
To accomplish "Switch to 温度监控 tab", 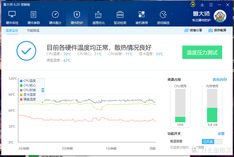I will pyautogui.click(x=12, y=31).
